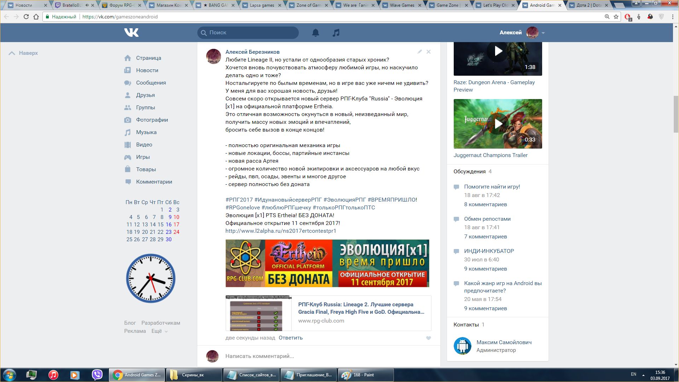Switch to the 168 - Paint window
679x382 pixels.
[366, 375]
